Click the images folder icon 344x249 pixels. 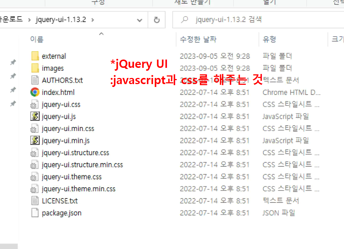pos(35,68)
